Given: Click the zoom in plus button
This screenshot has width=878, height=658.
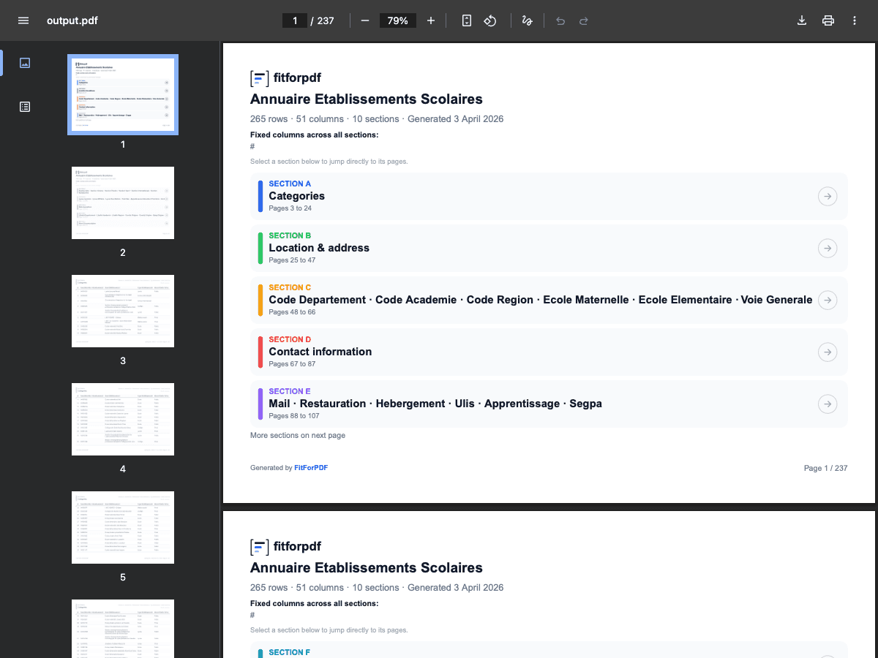Looking at the screenshot, I should coord(431,20).
